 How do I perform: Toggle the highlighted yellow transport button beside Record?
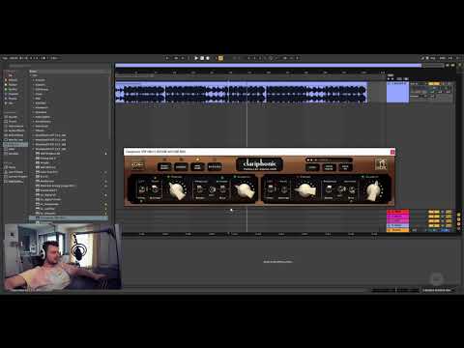(220, 58)
